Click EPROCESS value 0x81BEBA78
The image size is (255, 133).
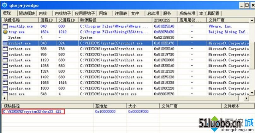tap(164, 43)
